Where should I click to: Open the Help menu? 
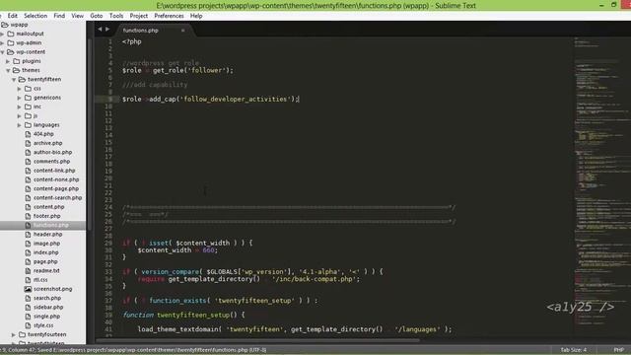[196, 16]
